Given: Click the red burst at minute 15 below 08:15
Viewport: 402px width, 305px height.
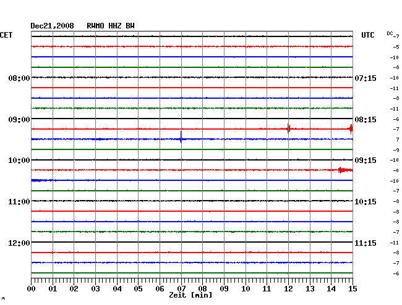Looking at the screenshot, I should [351, 129].
